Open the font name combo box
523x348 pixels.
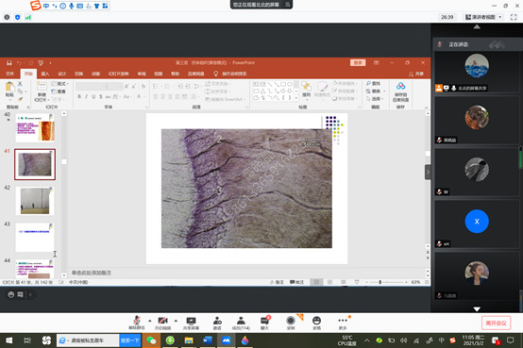(91, 87)
